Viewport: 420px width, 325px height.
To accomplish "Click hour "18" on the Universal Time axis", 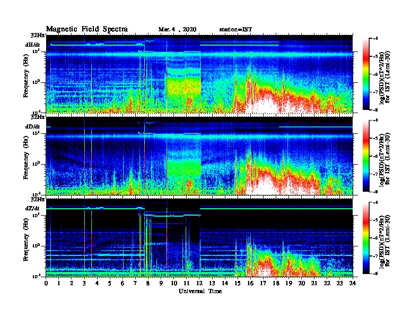I will [x=276, y=284].
